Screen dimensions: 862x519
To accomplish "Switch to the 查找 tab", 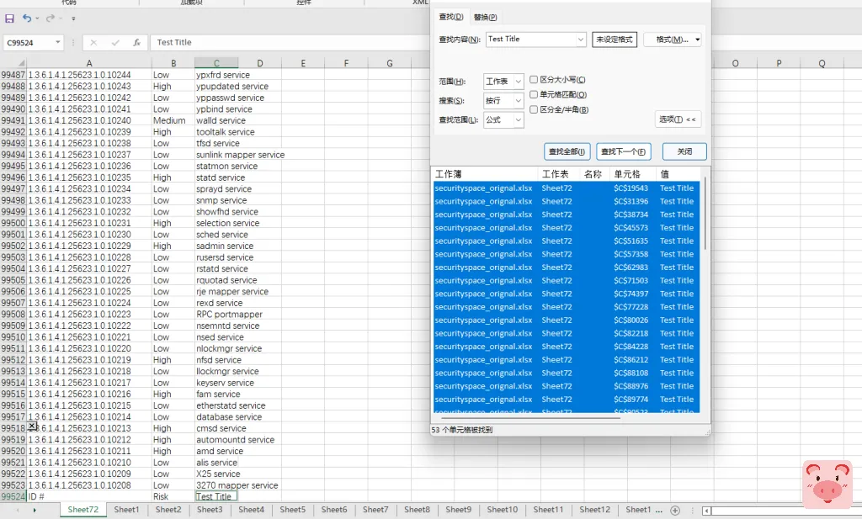I will pyautogui.click(x=451, y=17).
